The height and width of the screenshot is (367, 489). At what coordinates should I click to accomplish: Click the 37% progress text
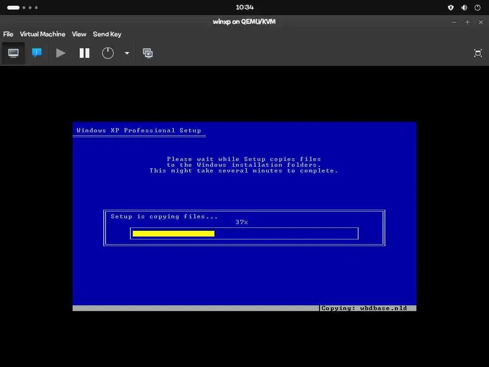[x=242, y=222]
